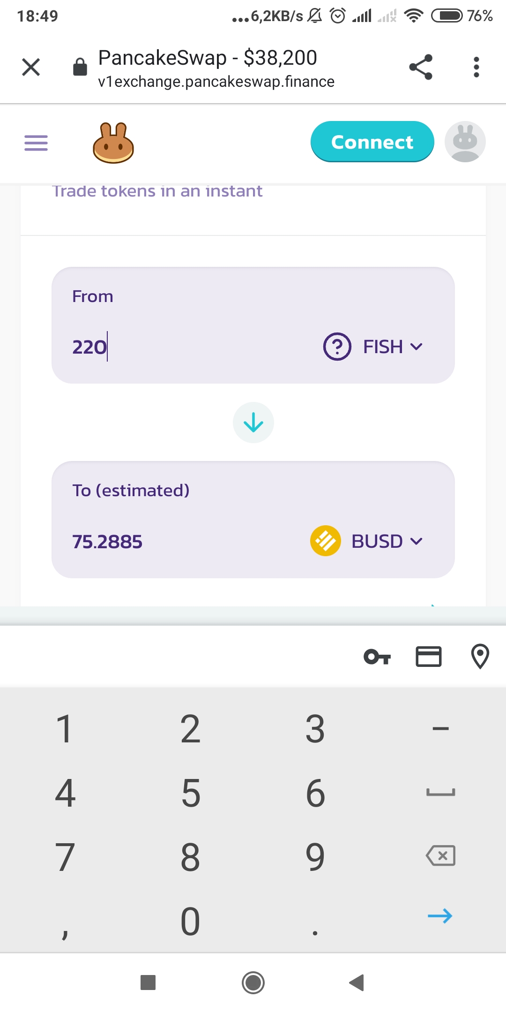This screenshot has width=506, height=1013.
Task: Open the profile avatar icon
Action: (465, 142)
